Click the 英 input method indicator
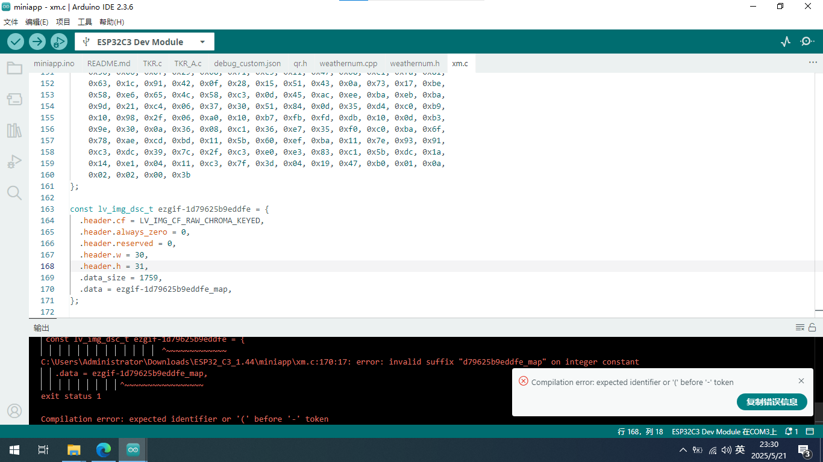 (740, 449)
